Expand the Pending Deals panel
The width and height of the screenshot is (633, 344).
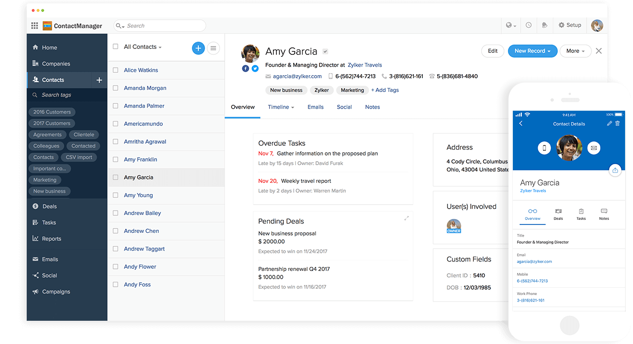pos(407,218)
